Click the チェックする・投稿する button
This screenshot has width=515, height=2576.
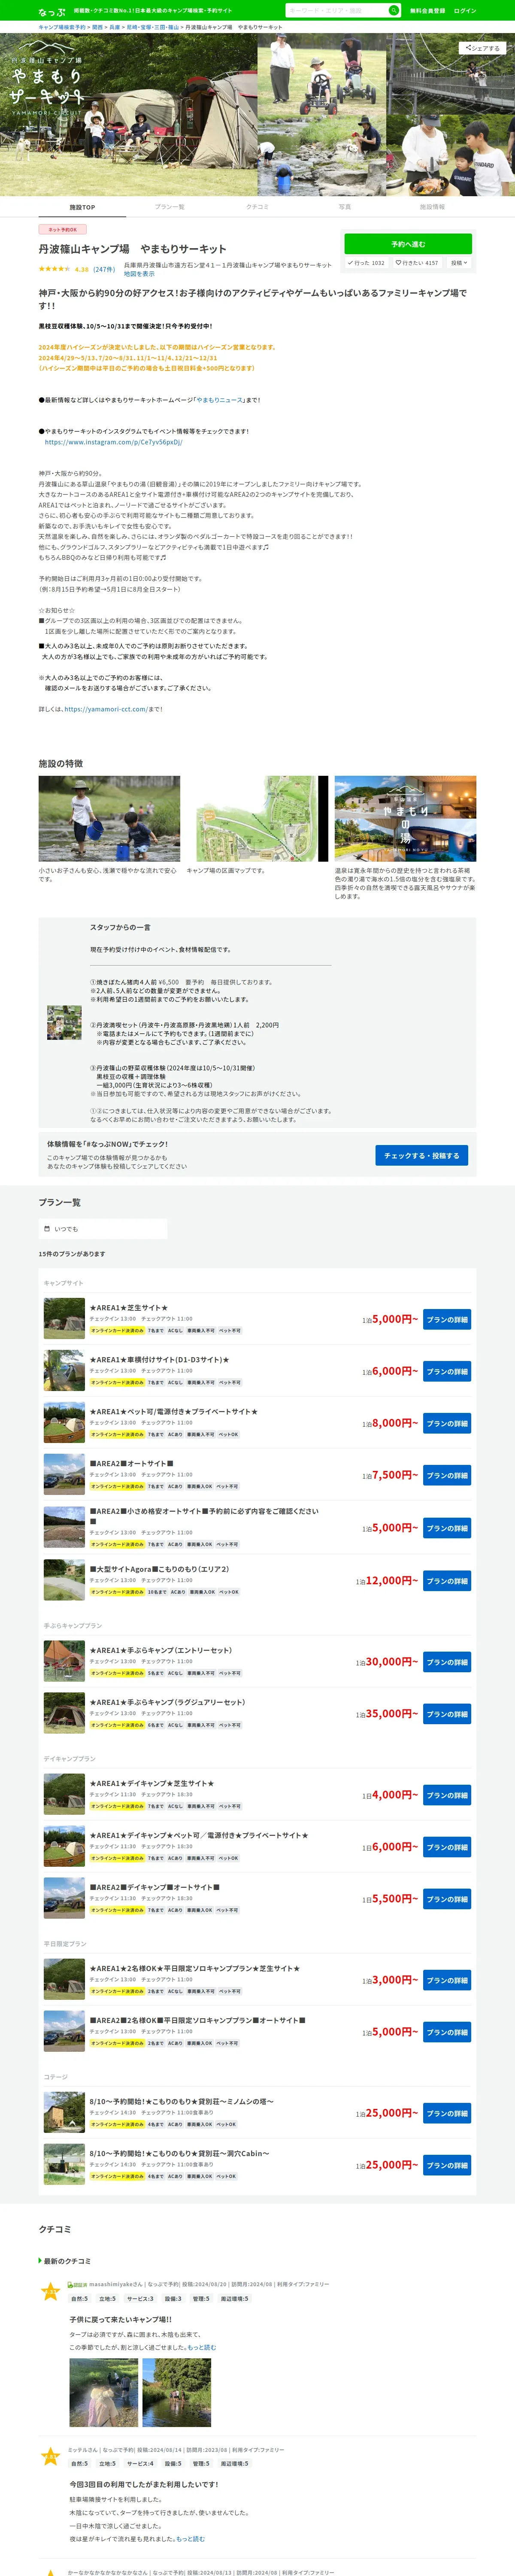coord(422,1155)
